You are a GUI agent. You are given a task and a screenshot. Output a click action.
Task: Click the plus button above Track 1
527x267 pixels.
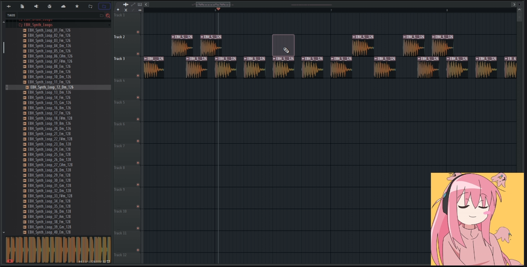[118, 10]
